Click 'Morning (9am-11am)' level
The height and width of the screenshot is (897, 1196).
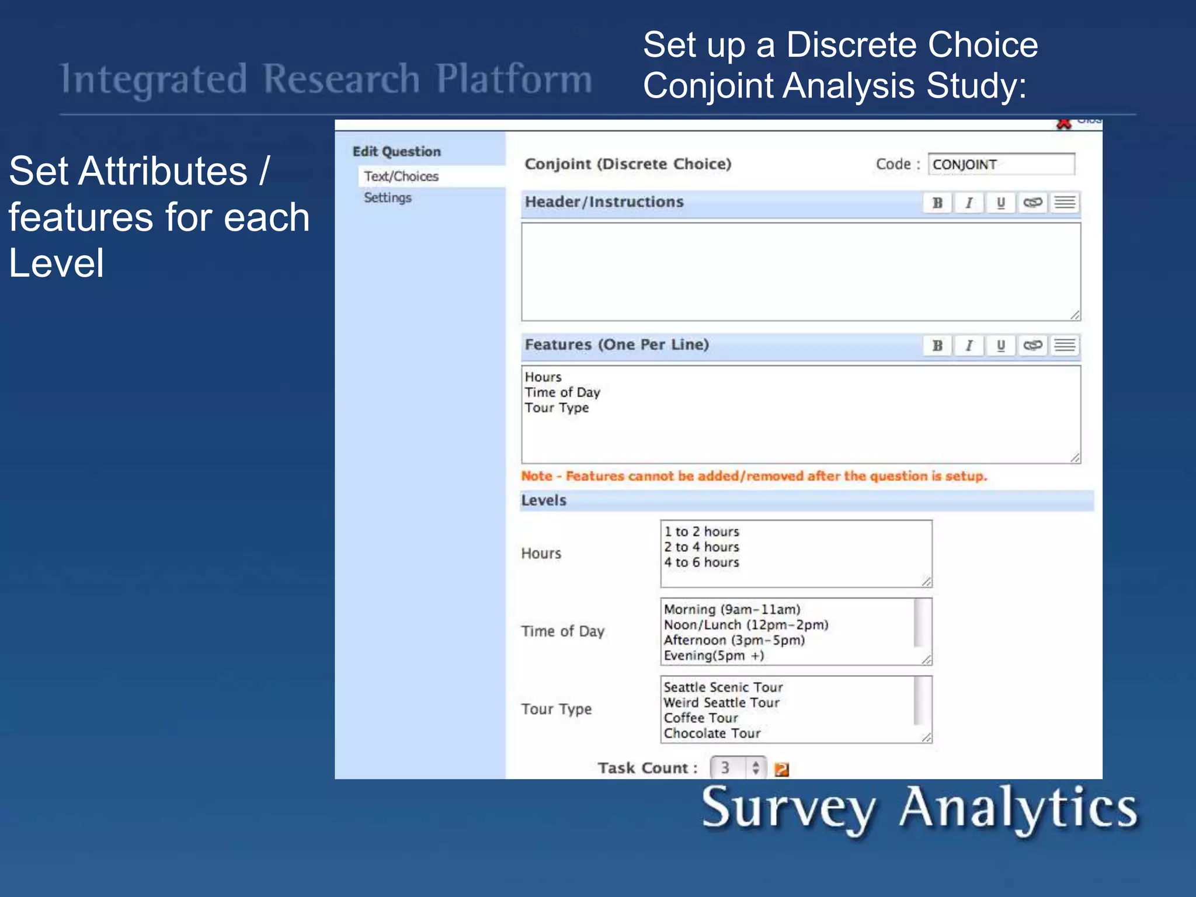tap(732, 610)
